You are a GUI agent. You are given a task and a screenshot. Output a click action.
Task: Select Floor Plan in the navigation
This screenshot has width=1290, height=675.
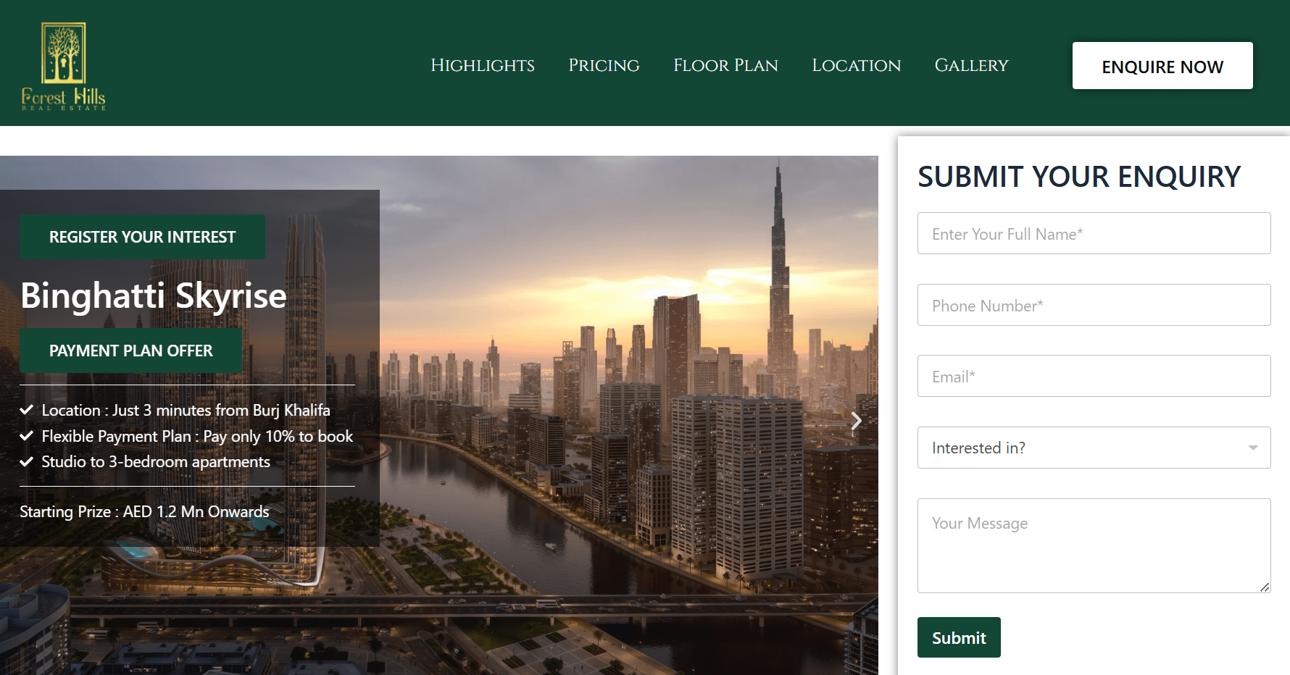point(725,65)
